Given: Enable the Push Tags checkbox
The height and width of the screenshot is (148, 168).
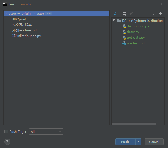Looking at the screenshot, I should [x=6, y=131].
